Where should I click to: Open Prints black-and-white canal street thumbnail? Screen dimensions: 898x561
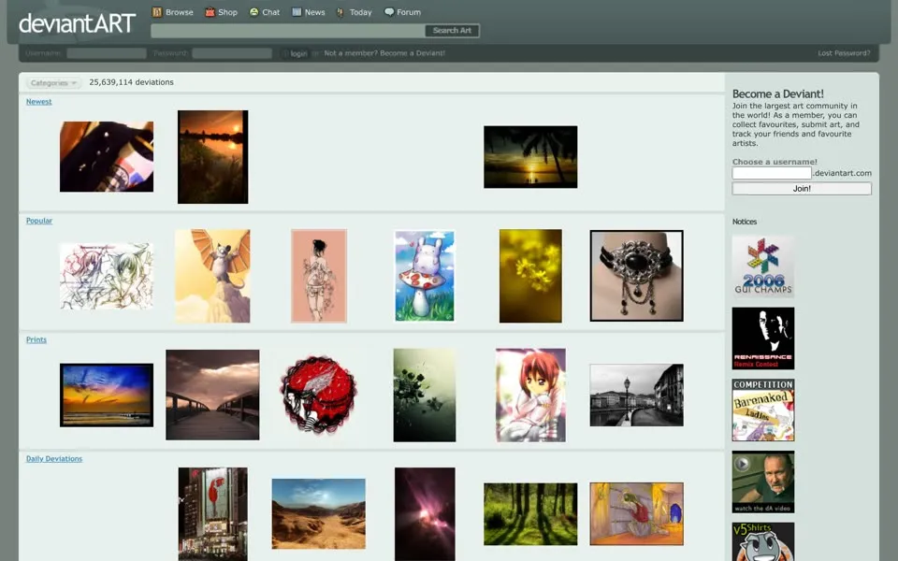(636, 395)
